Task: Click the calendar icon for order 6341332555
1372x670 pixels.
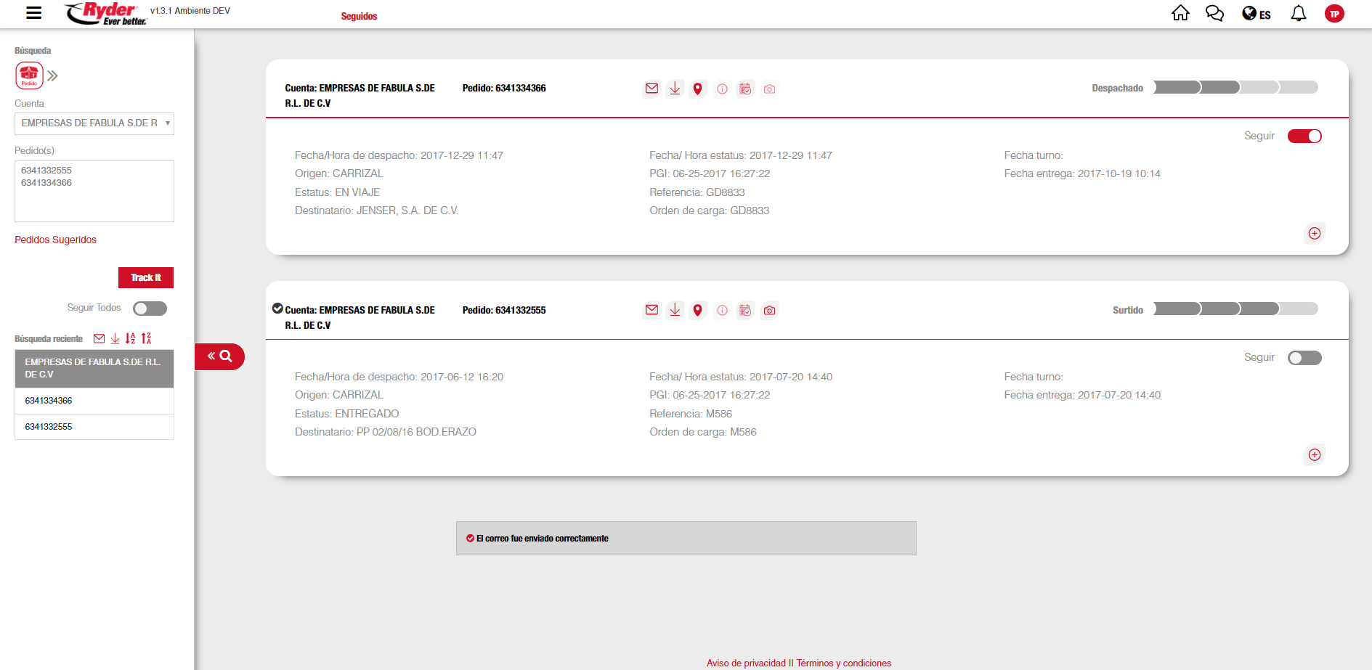Action: [745, 311]
